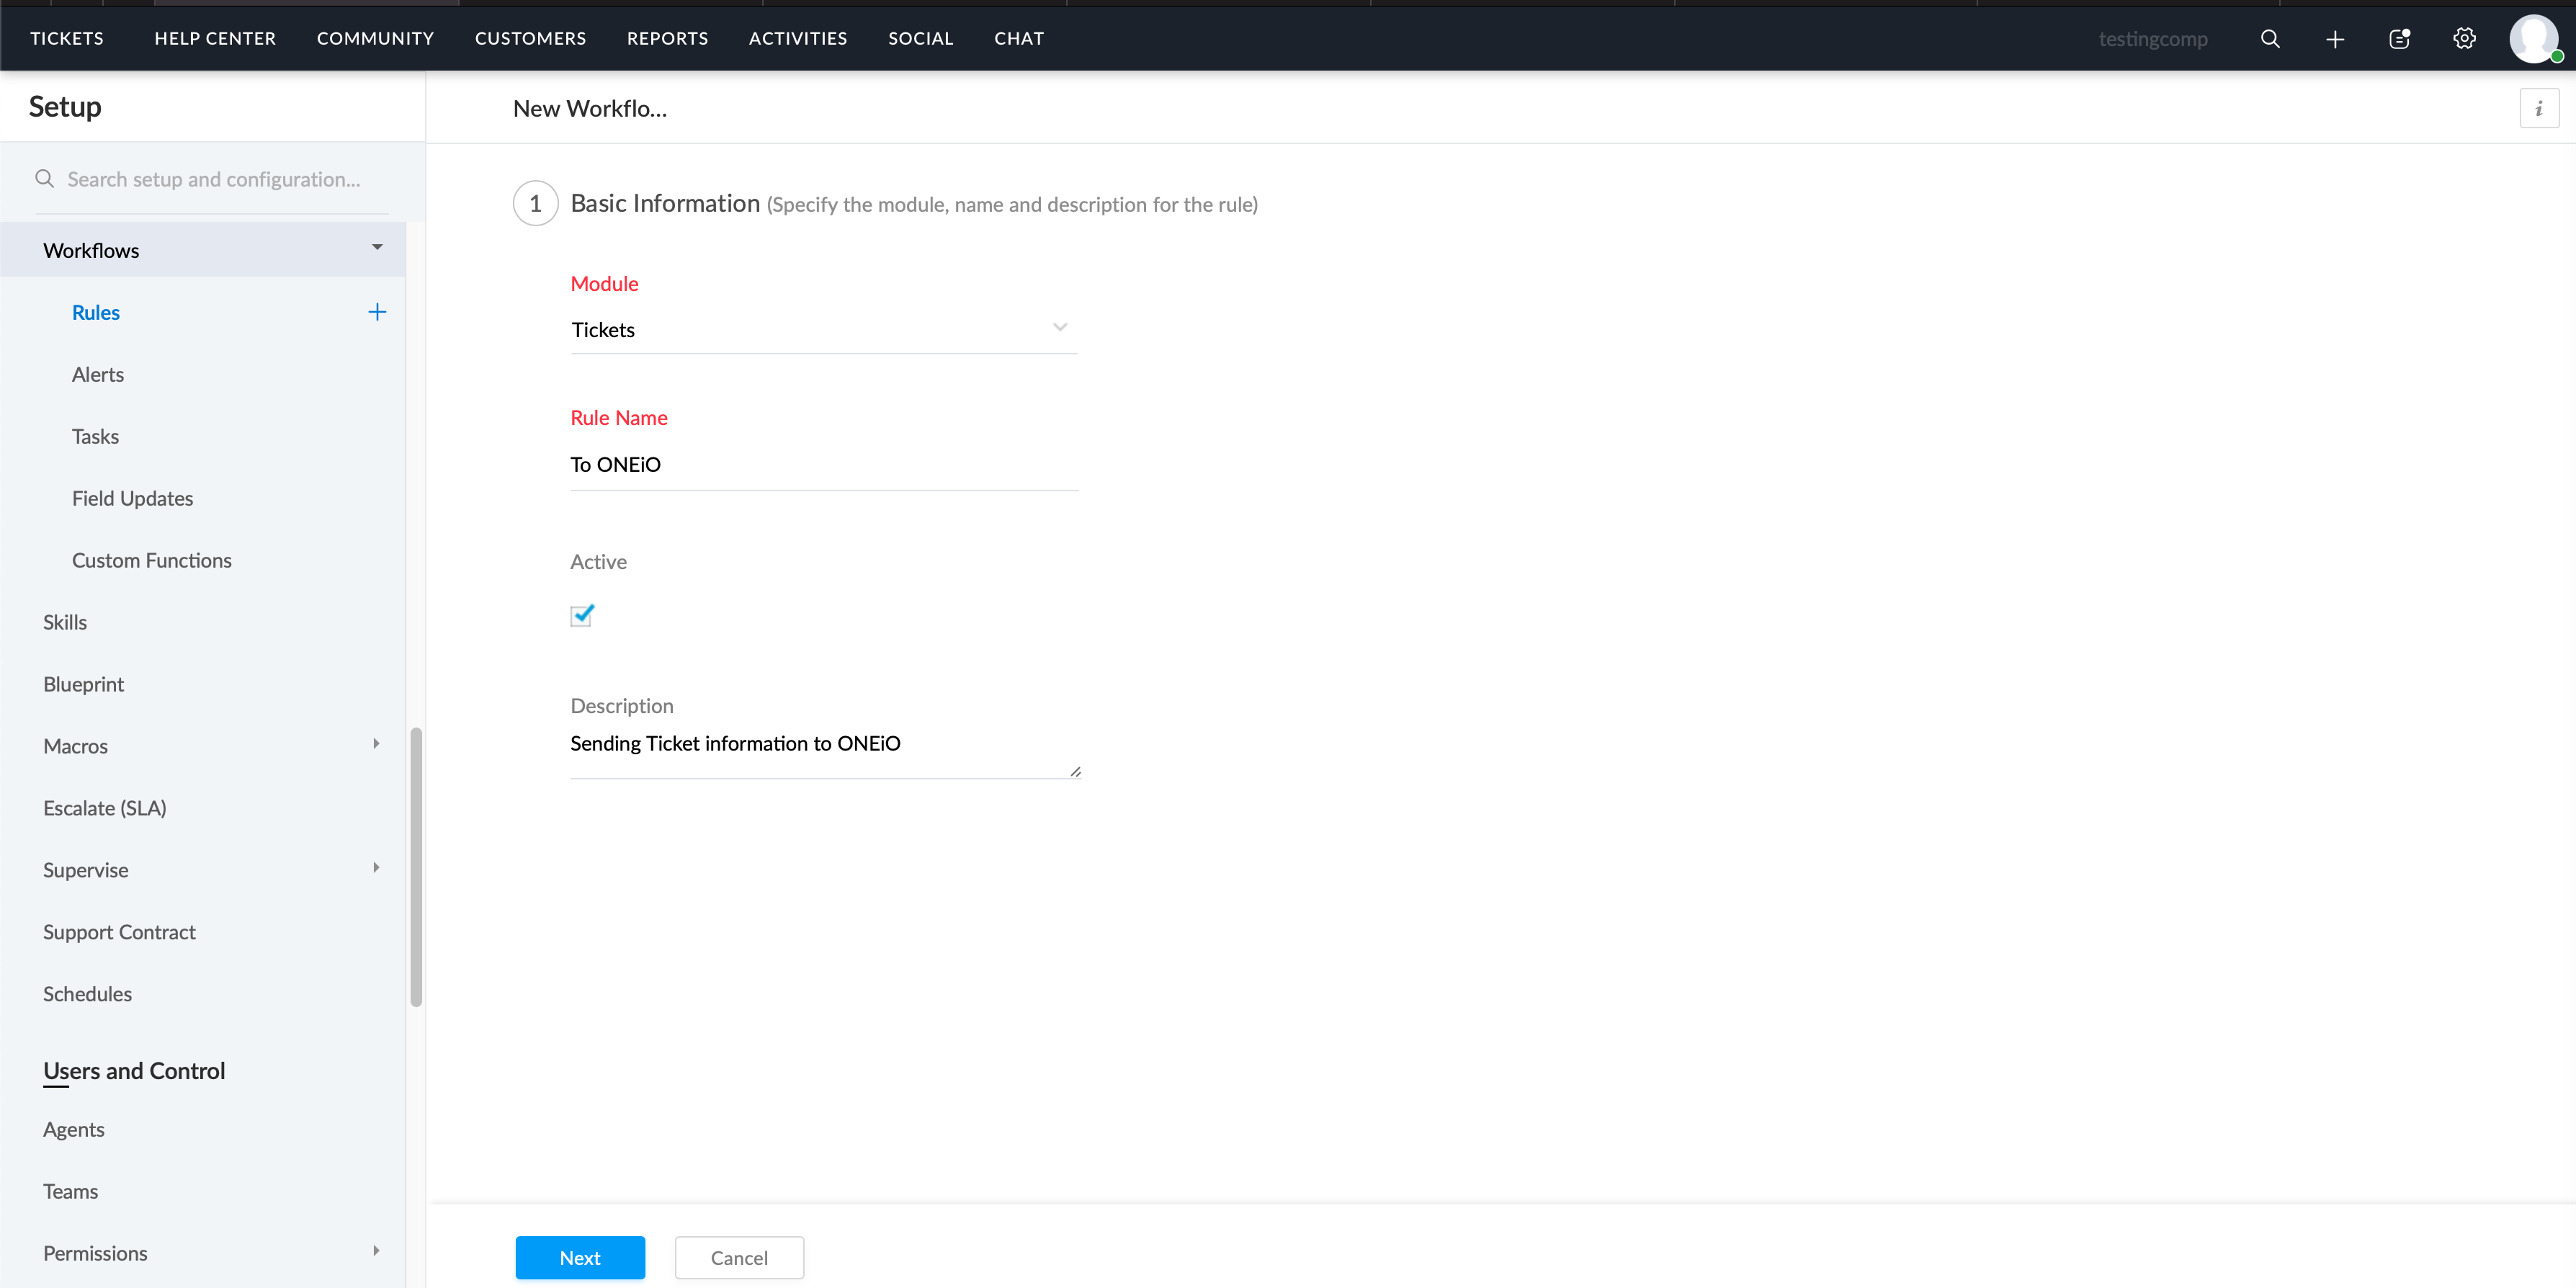The height and width of the screenshot is (1288, 2576).
Task: Open the notifications icon in top bar
Action: [2400, 39]
